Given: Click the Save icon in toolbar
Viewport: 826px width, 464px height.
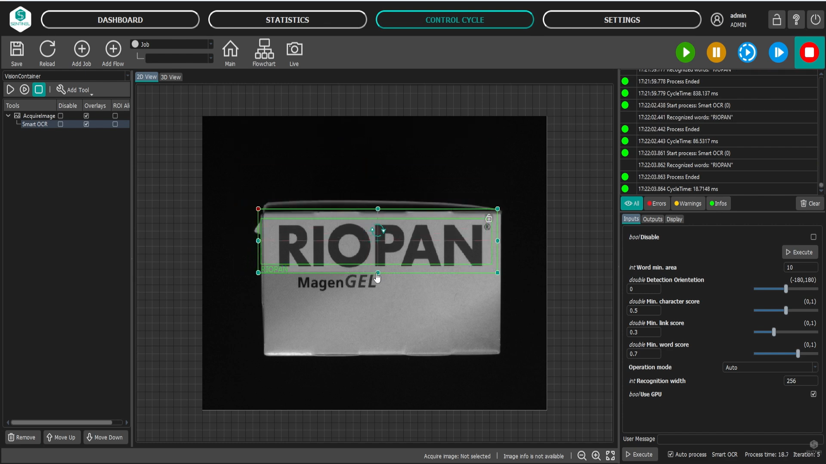Looking at the screenshot, I should click(17, 49).
